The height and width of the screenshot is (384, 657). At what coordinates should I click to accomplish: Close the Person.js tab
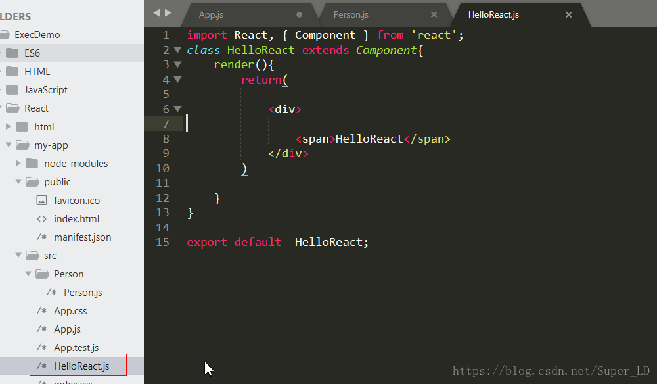(x=434, y=14)
